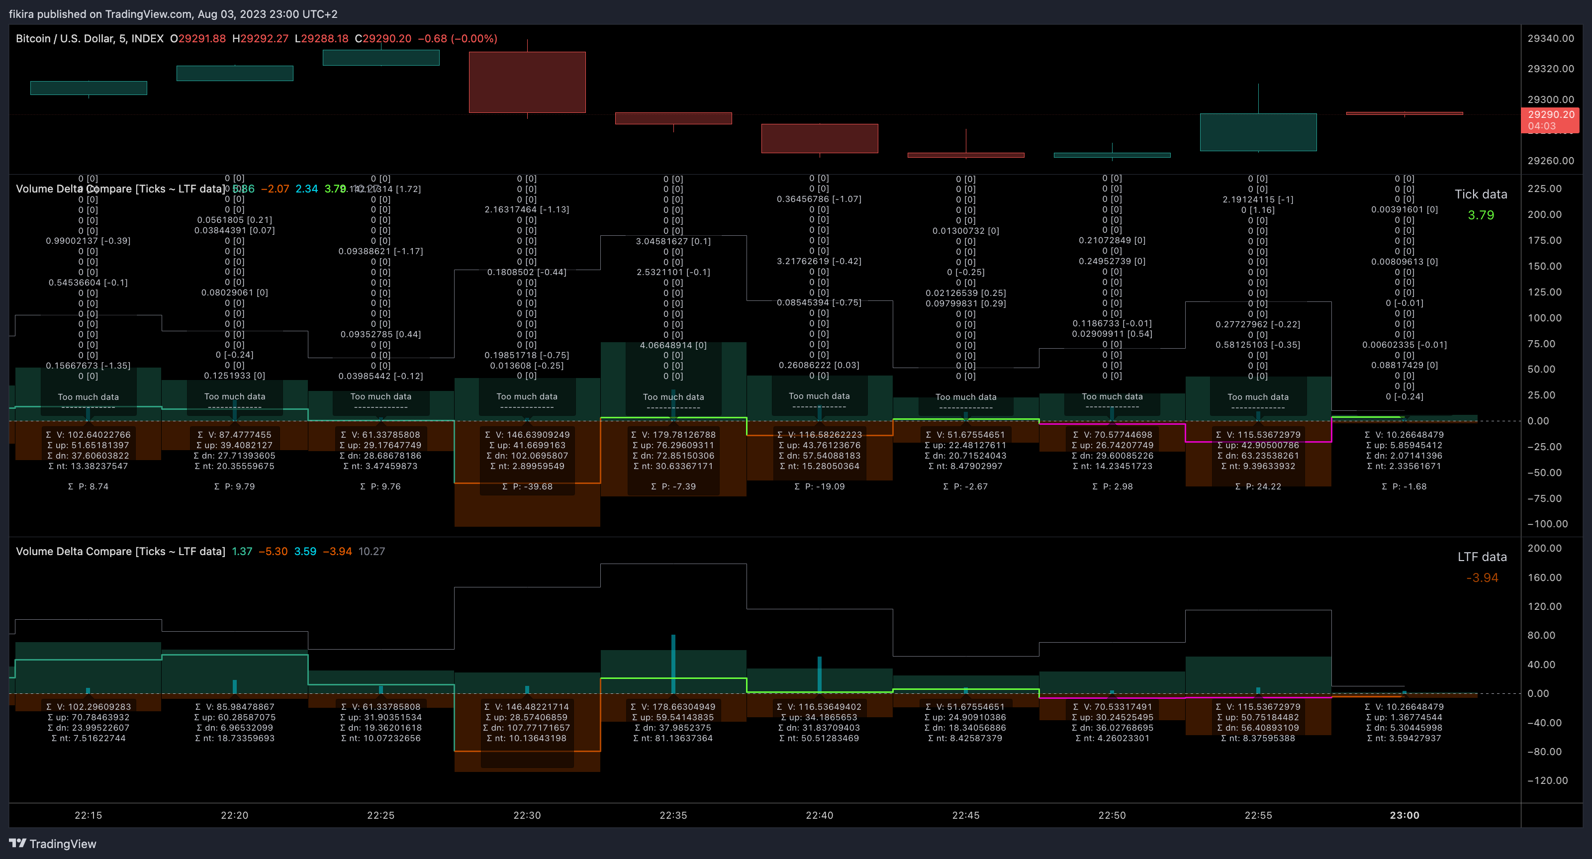Viewport: 1592px width, 859px height.
Task: Click the close value C29290.20 in legend
Action: point(383,38)
